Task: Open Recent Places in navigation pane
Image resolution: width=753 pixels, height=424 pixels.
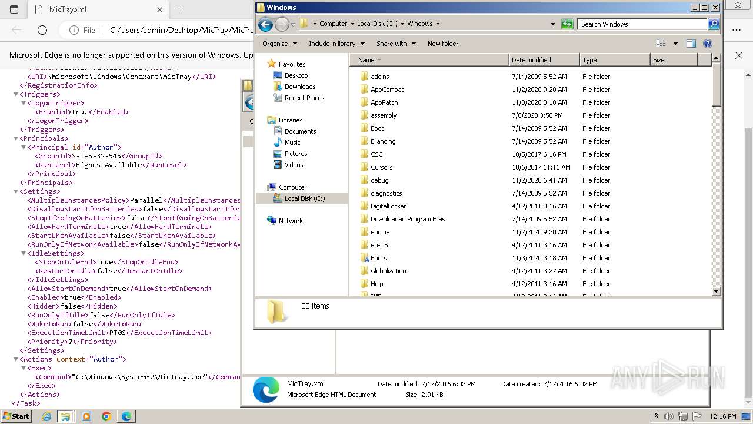Action: click(x=304, y=98)
